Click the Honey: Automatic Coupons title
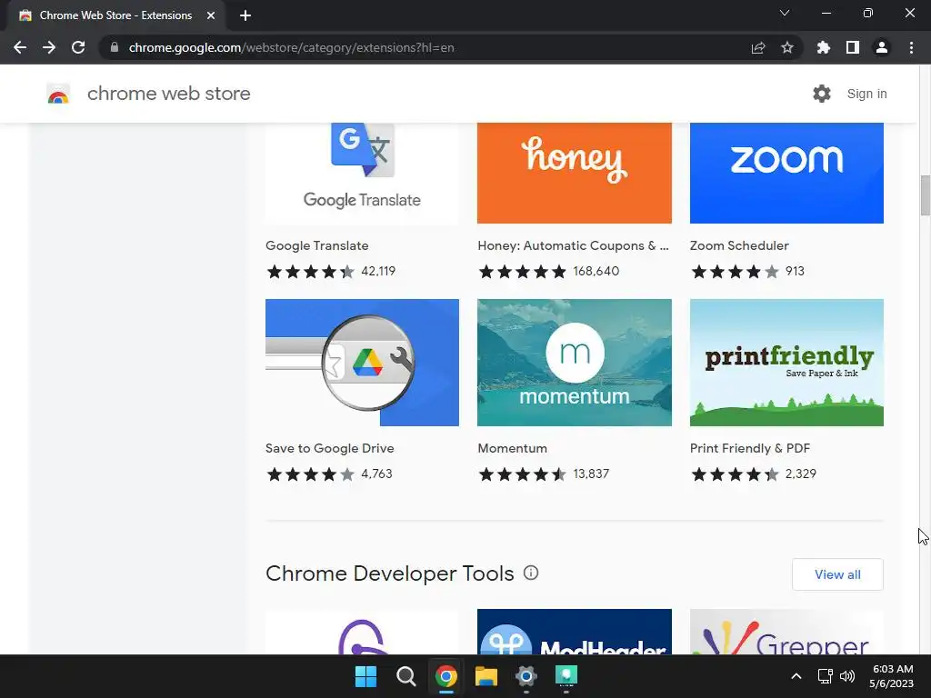The height and width of the screenshot is (698, 931). click(573, 245)
